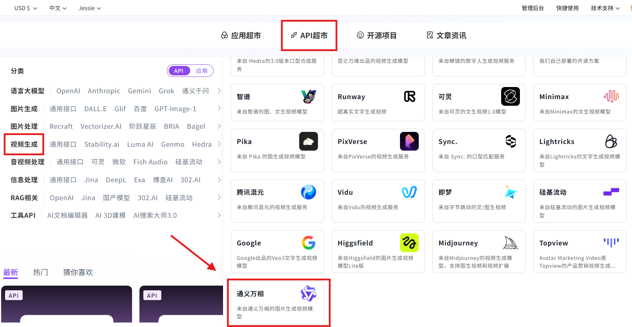
Task: Switch the category toggle to API
Action: click(x=179, y=71)
